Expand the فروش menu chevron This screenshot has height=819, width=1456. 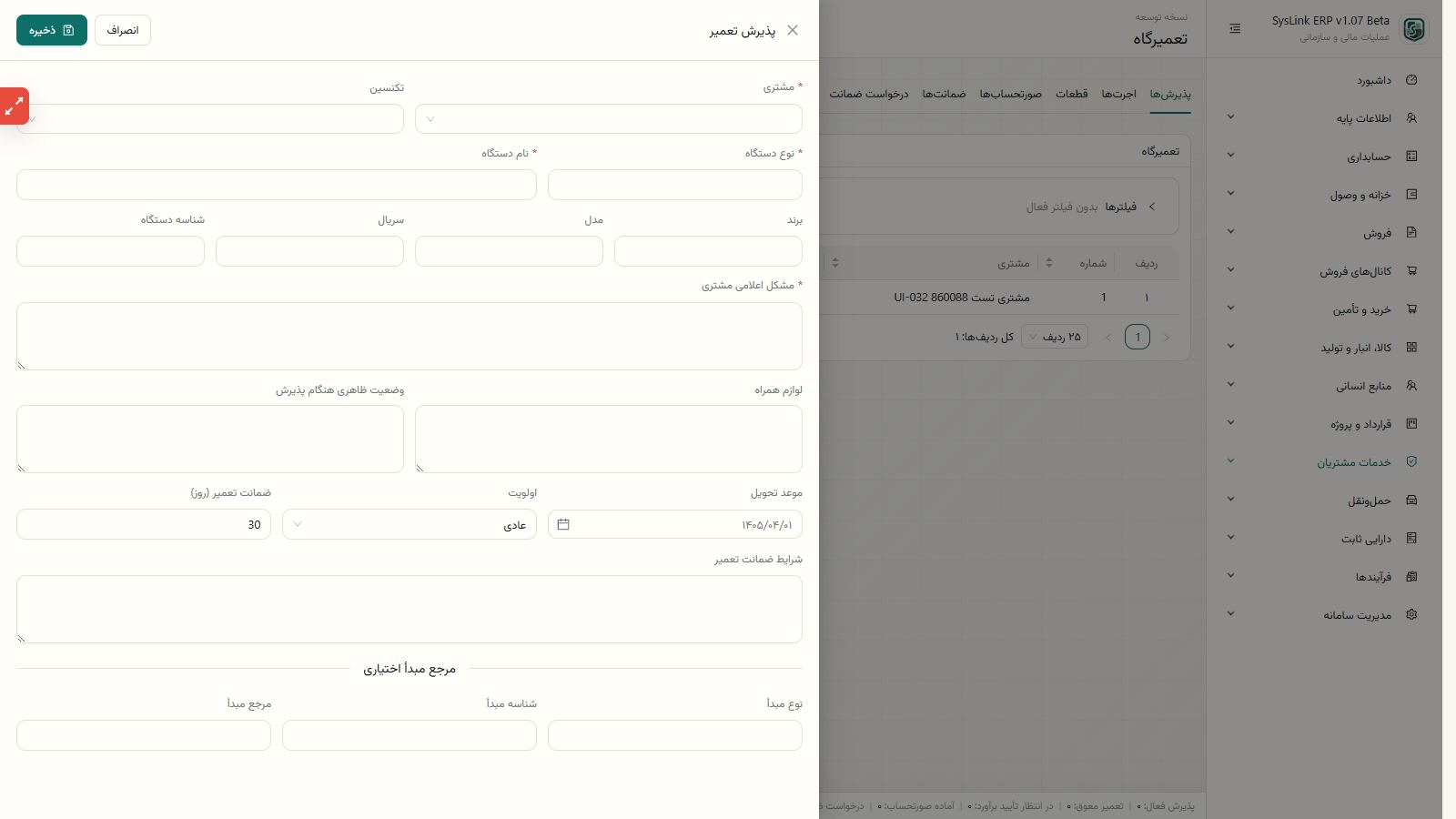tap(1230, 231)
